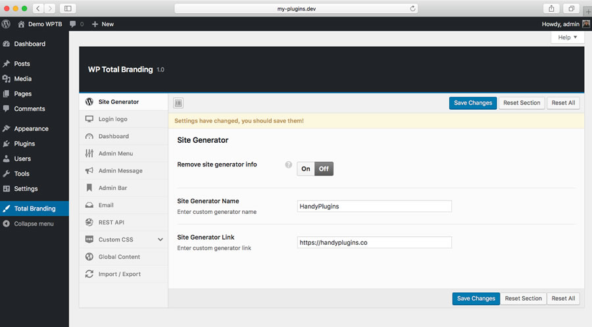This screenshot has width=592, height=327.
Task: Click bottom Reset Section button
Action: 524,298
